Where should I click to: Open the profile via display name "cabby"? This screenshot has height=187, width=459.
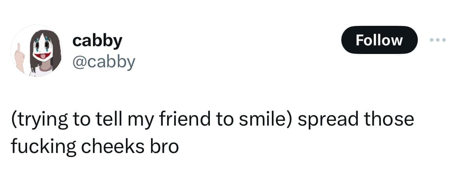[97, 40]
